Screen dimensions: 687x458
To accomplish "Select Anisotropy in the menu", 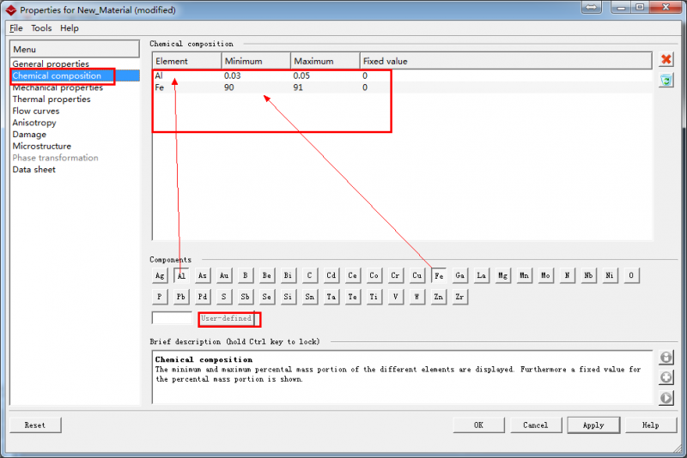I will tap(34, 123).
